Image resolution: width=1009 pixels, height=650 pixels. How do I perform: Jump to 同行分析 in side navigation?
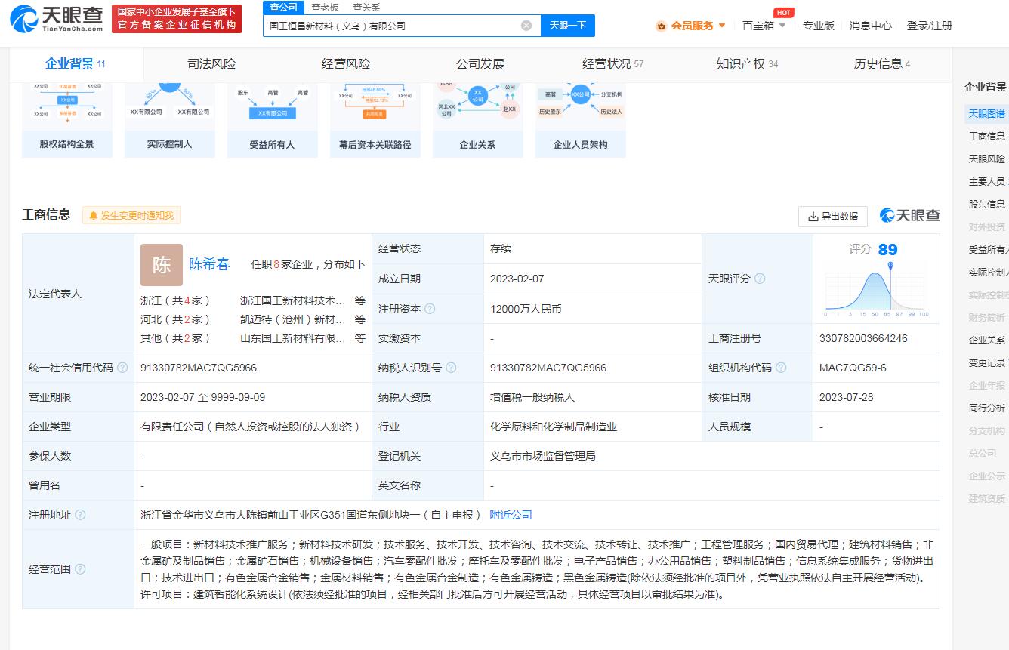point(986,408)
